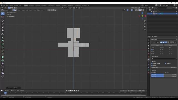Open the Playback dropdown in timeline
The image size is (178, 100).
[x=8, y=91]
